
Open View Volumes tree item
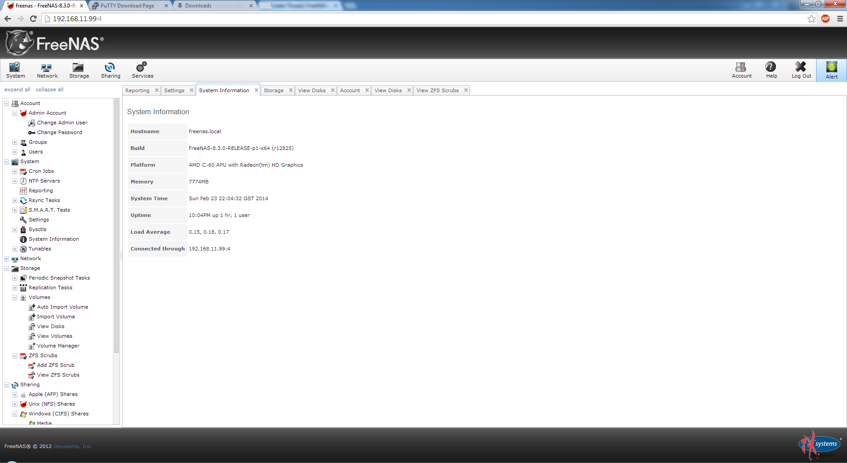54,336
